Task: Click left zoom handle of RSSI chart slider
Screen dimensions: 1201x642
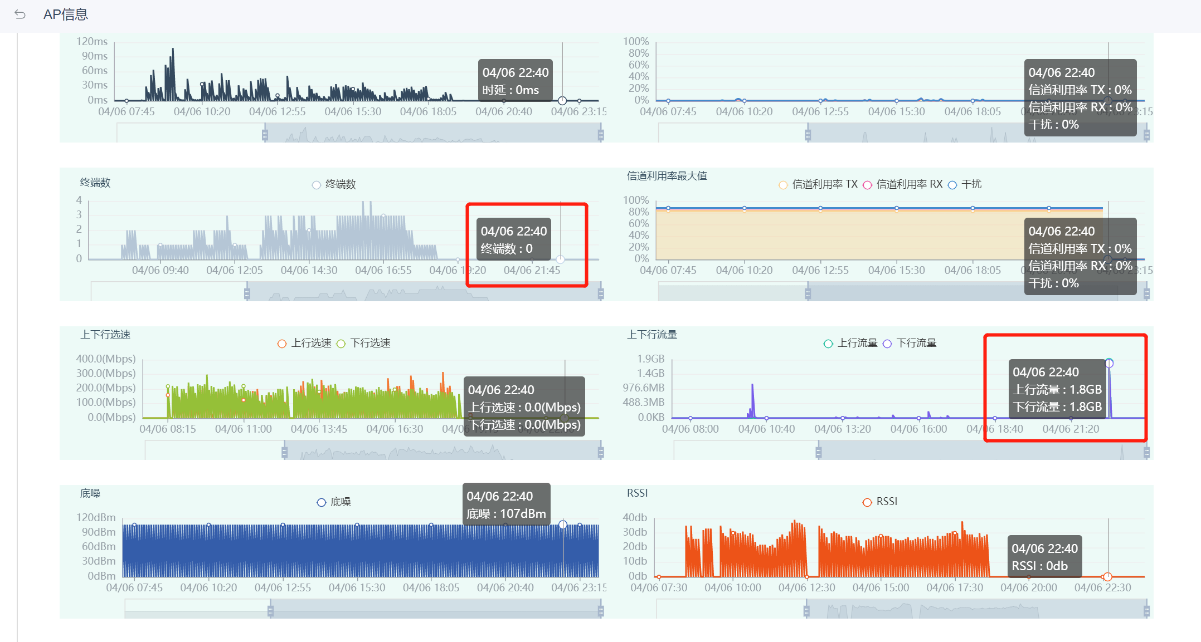Action: click(806, 611)
